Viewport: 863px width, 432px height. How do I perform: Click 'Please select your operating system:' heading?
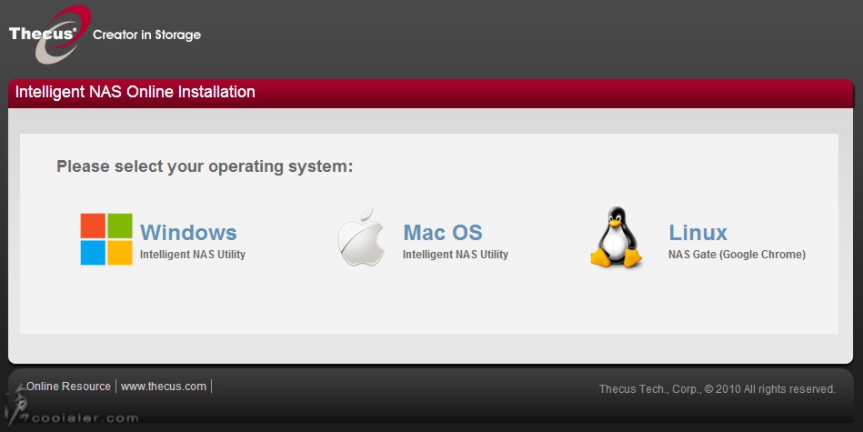click(205, 166)
